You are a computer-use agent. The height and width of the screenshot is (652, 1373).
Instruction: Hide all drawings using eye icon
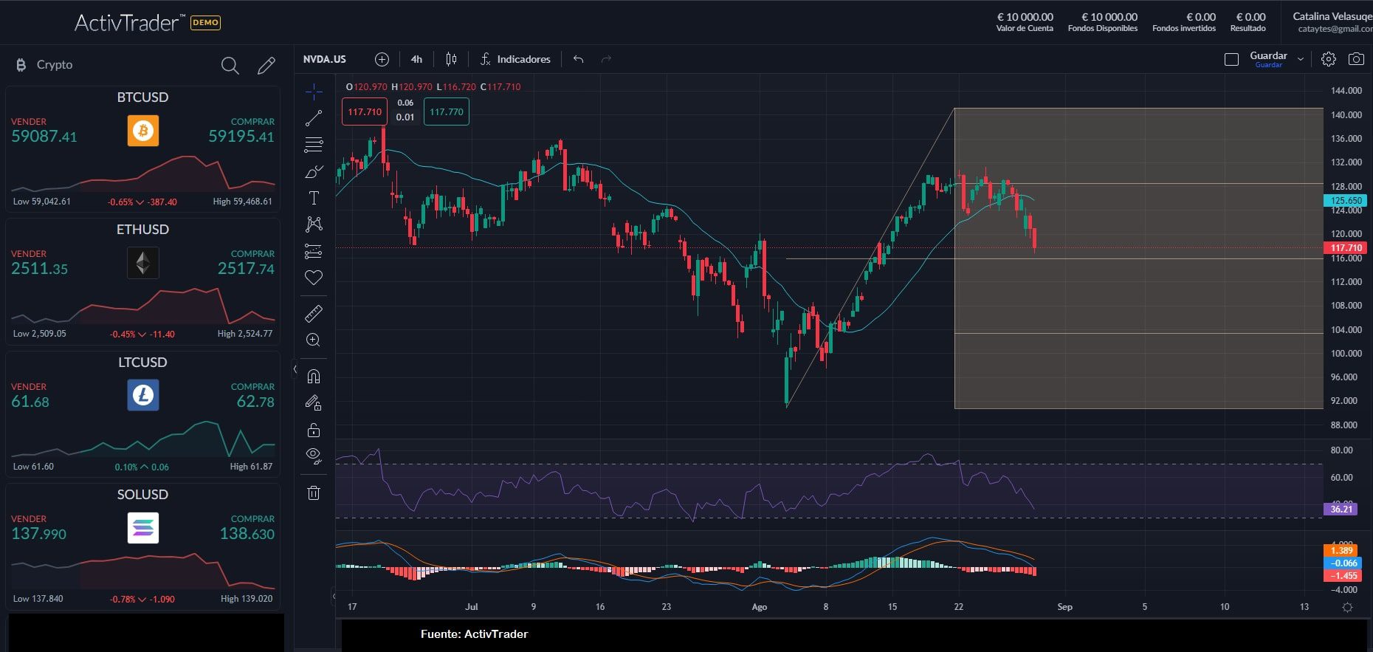click(x=314, y=456)
